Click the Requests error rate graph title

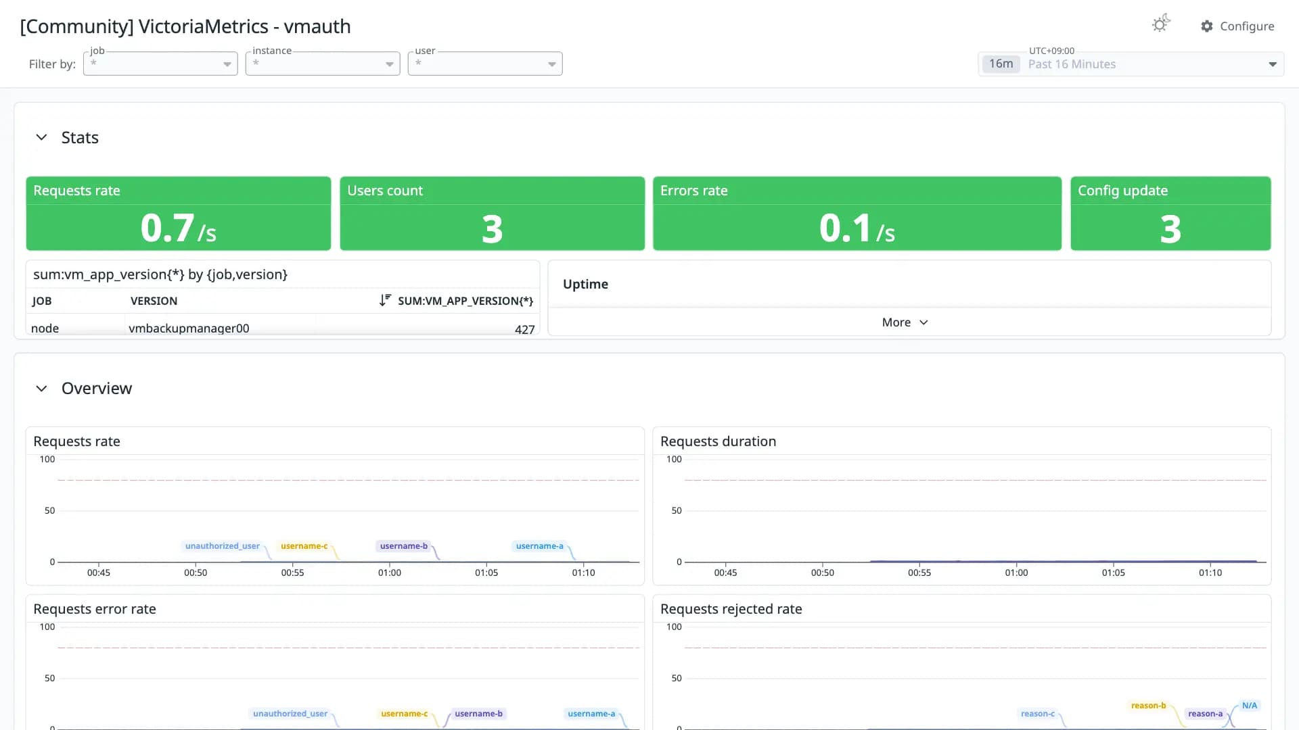click(95, 609)
